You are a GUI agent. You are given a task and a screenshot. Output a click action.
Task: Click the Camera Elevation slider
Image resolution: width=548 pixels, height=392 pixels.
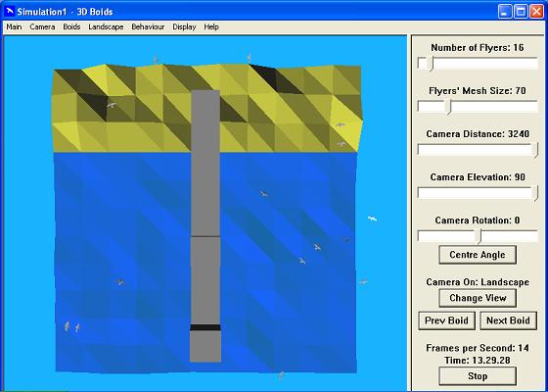[x=478, y=193]
